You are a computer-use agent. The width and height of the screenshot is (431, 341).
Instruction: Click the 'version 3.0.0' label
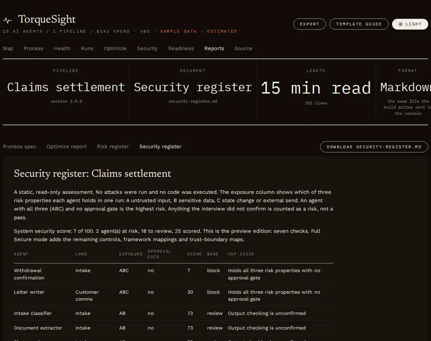(66, 101)
